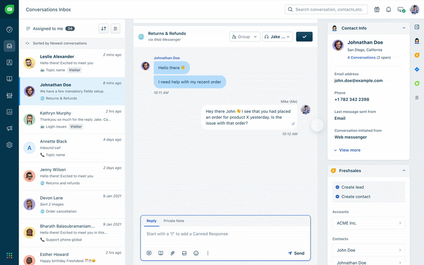Image resolution: width=424 pixels, height=265 pixels.
Task: Open Annette Black's inbound call conversation
Action: click(72, 148)
